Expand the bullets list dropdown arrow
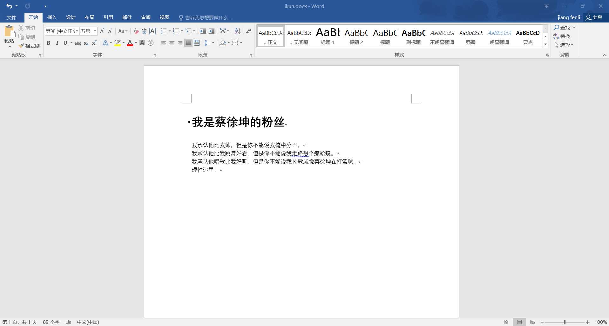This screenshot has width=609, height=326. [169, 31]
